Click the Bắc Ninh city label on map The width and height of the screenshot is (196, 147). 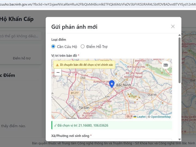124,85
